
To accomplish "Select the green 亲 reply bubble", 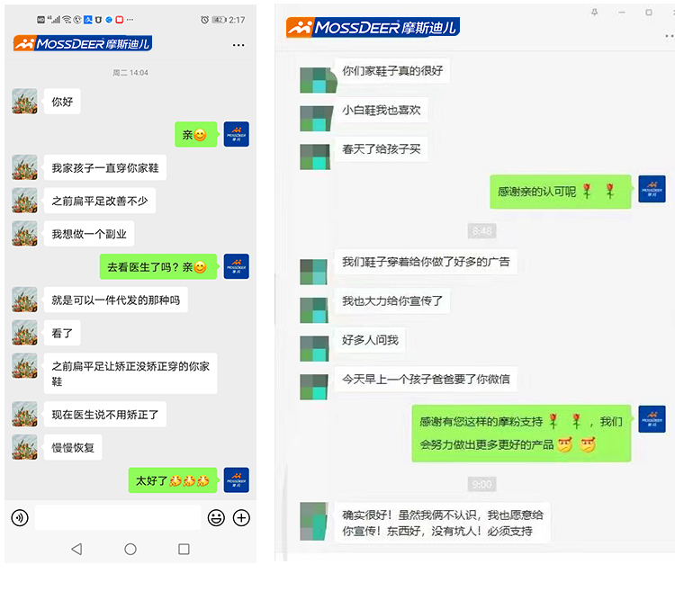I will click(x=196, y=134).
